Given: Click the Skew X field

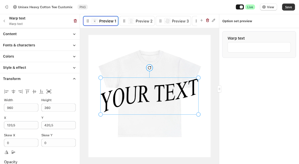Looking at the screenshot, I should (x=21, y=143).
